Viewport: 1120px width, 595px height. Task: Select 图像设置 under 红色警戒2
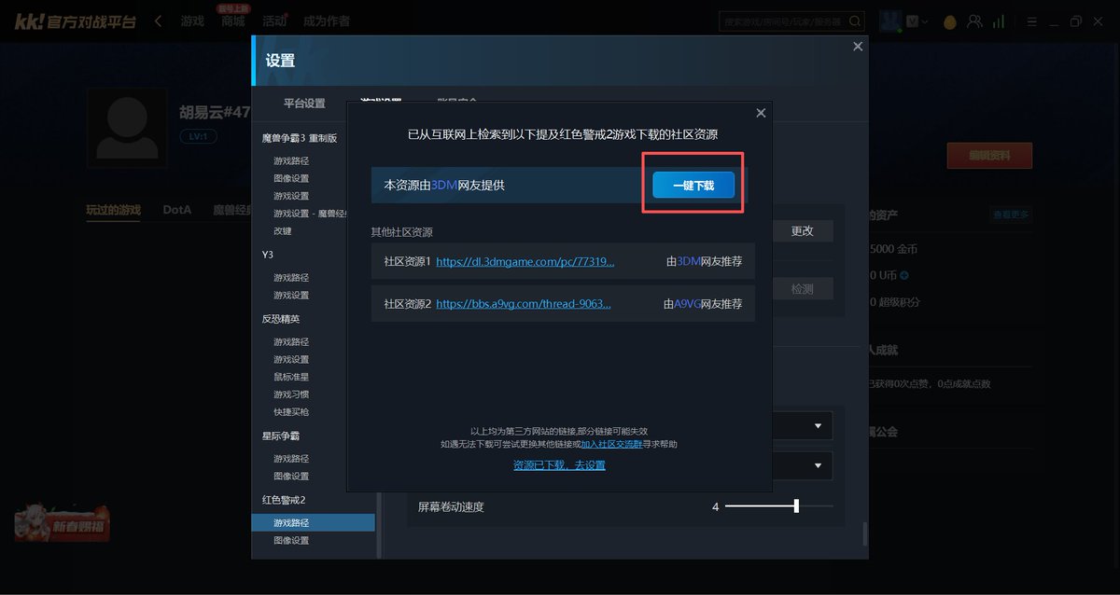coord(291,541)
